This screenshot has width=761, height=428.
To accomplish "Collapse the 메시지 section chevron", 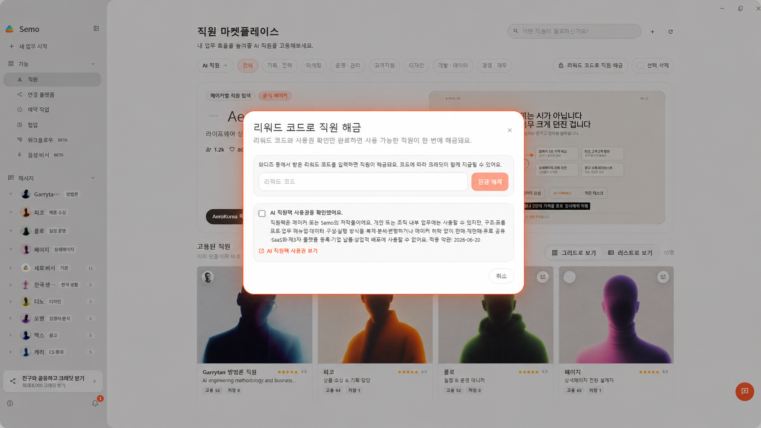I will 93,178.
